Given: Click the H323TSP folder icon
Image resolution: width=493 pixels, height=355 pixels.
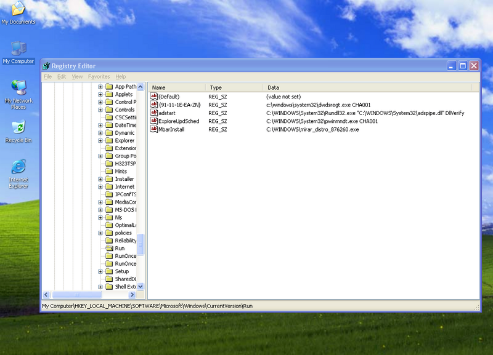Looking at the screenshot, I should click(x=109, y=164).
